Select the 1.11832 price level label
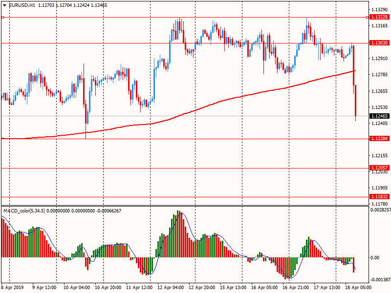This screenshot has width=391, height=293. [380, 197]
